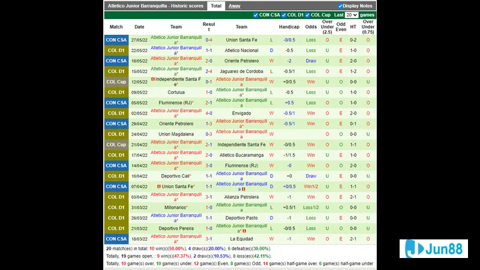Disable the COL D1 filter checkbox
Image resolution: width=480 pixels, height=270 pixels.
(x=284, y=15)
